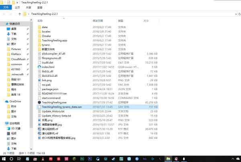Select the file nw.pak

46,85
